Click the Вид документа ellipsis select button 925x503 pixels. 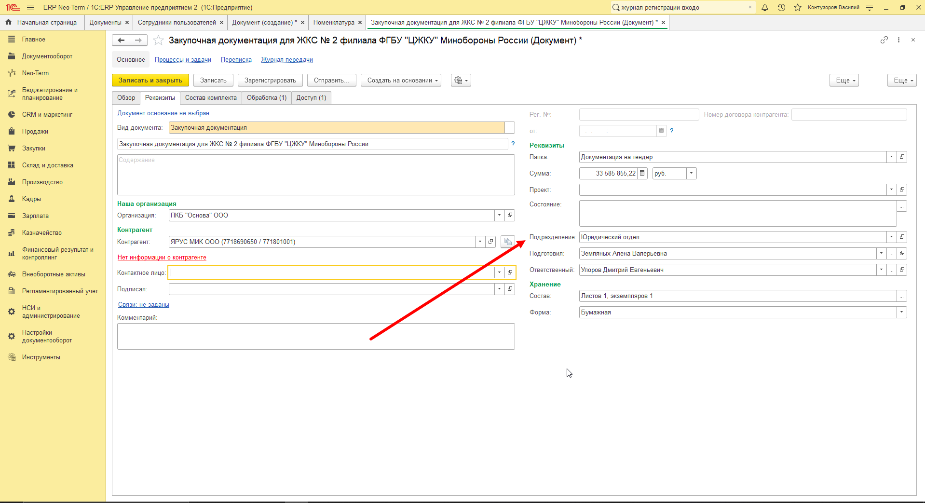(x=510, y=128)
